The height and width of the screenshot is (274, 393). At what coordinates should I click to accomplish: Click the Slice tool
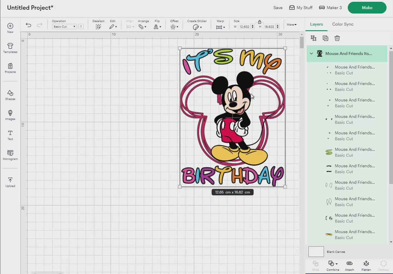point(315,265)
